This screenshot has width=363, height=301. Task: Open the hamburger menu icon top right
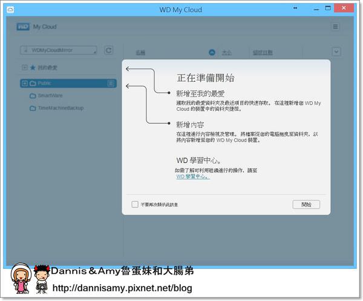click(335, 27)
